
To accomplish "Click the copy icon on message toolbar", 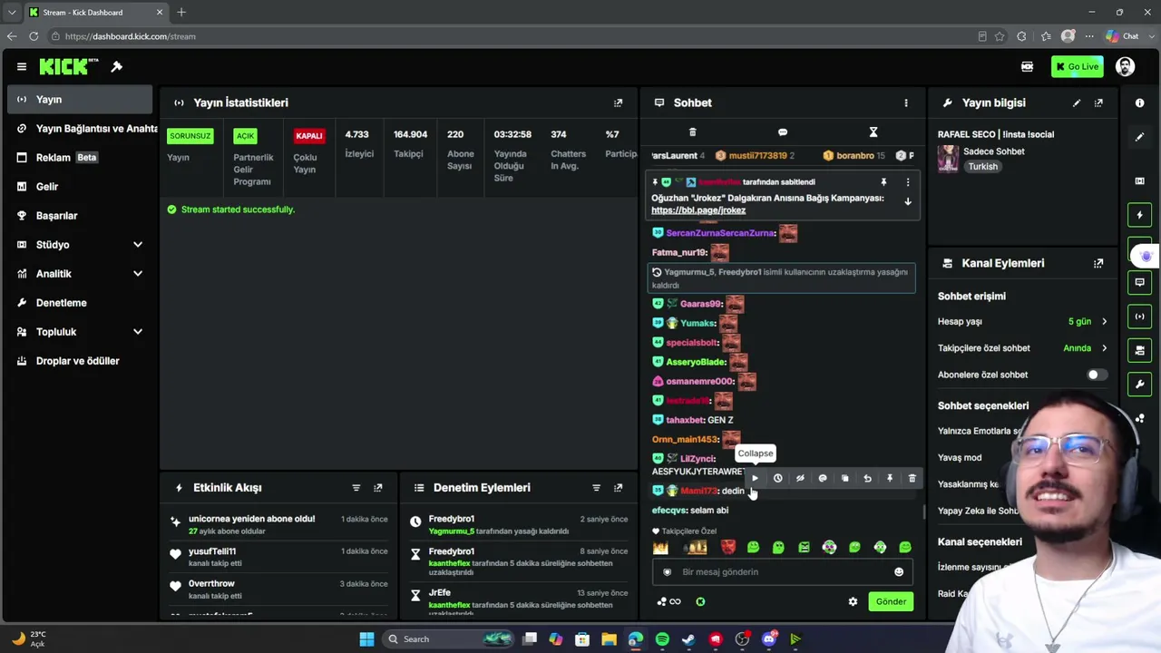I will click(844, 478).
